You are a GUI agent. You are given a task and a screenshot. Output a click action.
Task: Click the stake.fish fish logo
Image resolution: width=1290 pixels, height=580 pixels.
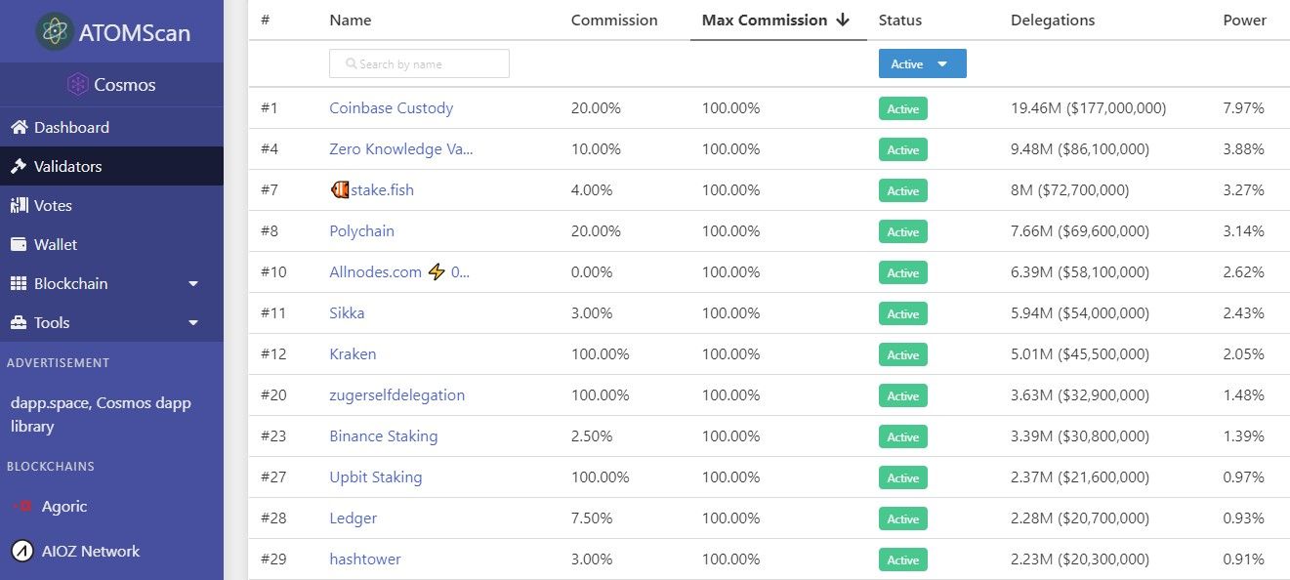[x=339, y=189]
